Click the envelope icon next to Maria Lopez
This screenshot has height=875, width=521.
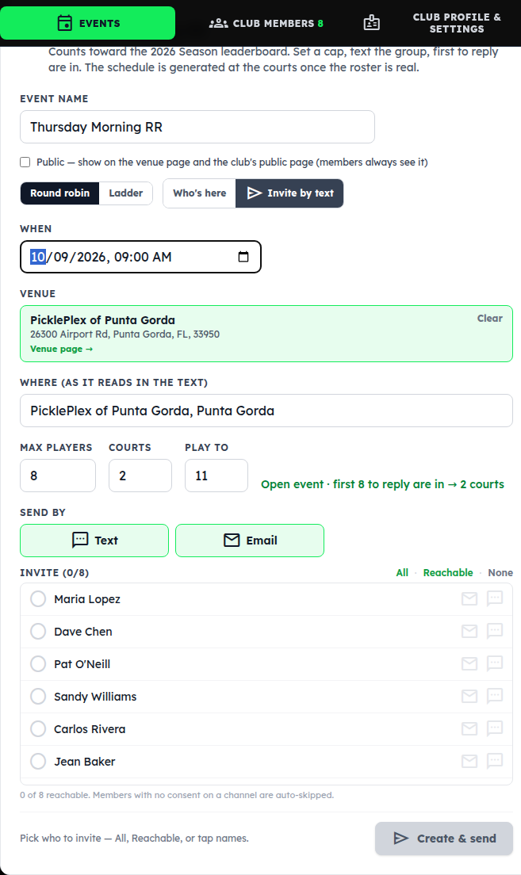point(469,598)
